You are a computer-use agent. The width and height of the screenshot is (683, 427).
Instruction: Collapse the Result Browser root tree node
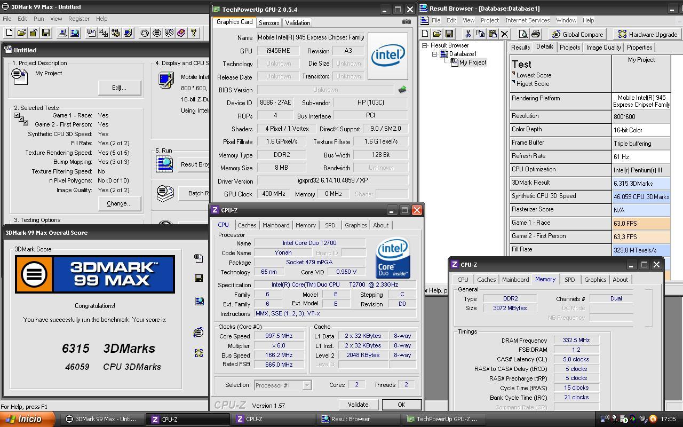425,45
